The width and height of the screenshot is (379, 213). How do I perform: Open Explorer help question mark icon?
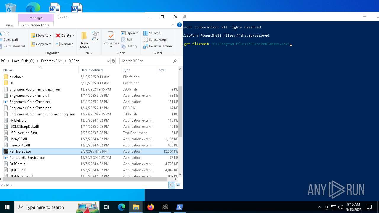pyautogui.click(x=179, y=25)
